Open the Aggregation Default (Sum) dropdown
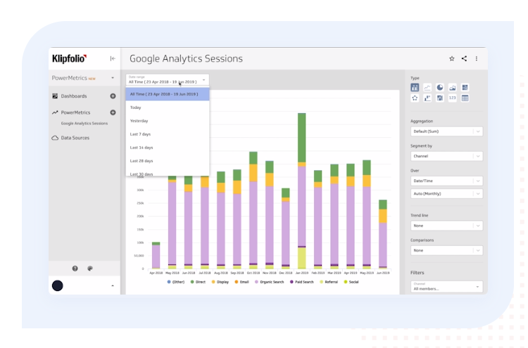The height and width of the screenshot is (348, 528). [x=446, y=131]
